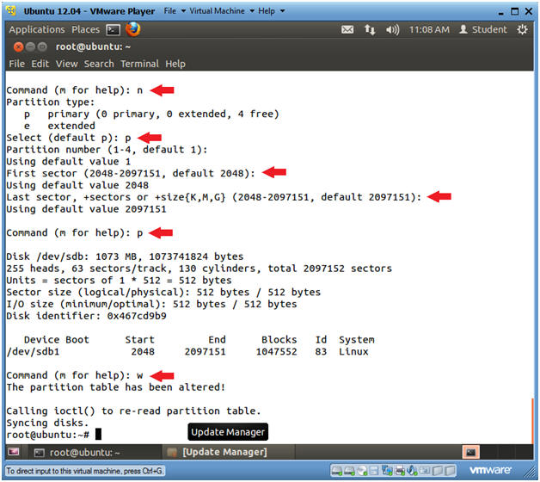540x482 pixels.
Task: Expand the VMware Player Help dropdown
Action: [272, 11]
